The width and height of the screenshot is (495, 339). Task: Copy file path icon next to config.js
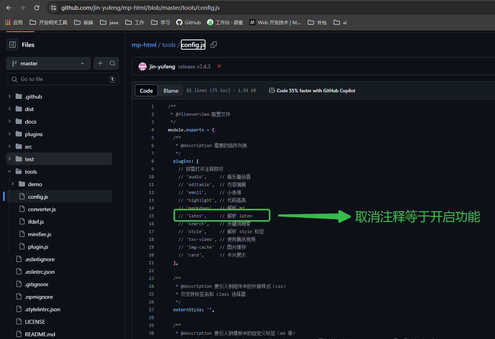214,45
